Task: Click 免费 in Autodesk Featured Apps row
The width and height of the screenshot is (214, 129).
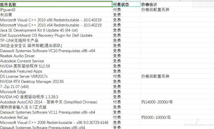Action: coord(126,71)
